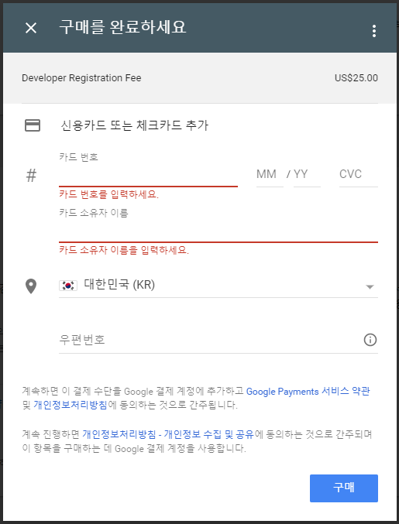Open Google Payments 서비스 약관 link
399x524 pixels.
(308, 392)
